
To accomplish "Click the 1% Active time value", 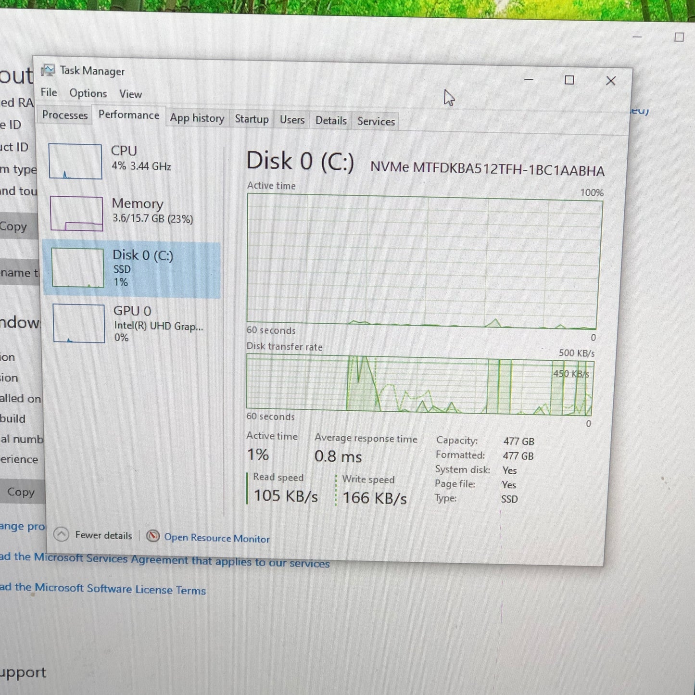I will [x=258, y=455].
